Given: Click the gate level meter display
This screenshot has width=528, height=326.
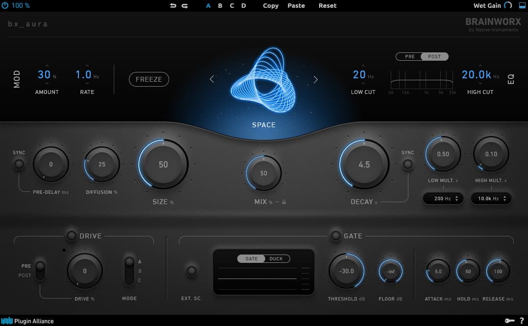Looking at the screenshot, I should coord(264,272).
